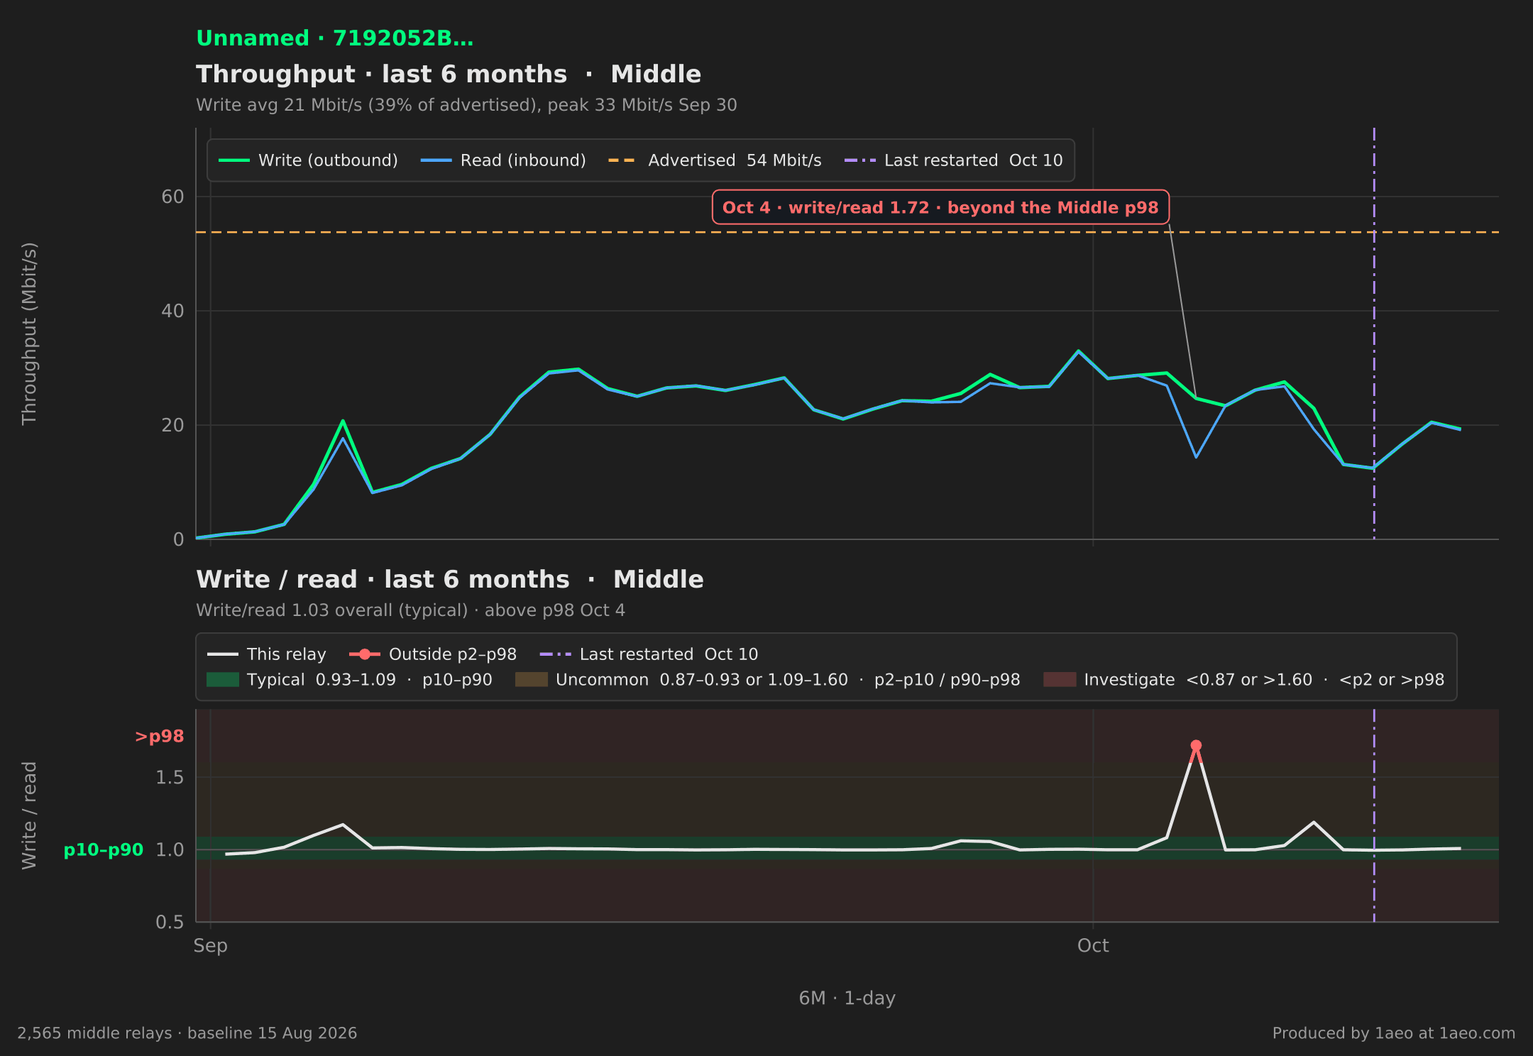This screenshot has height=1056, width=1533.
Task: Click the Last restarted Oct 10 legend in the ratio chart
Action: pos(649,654)
